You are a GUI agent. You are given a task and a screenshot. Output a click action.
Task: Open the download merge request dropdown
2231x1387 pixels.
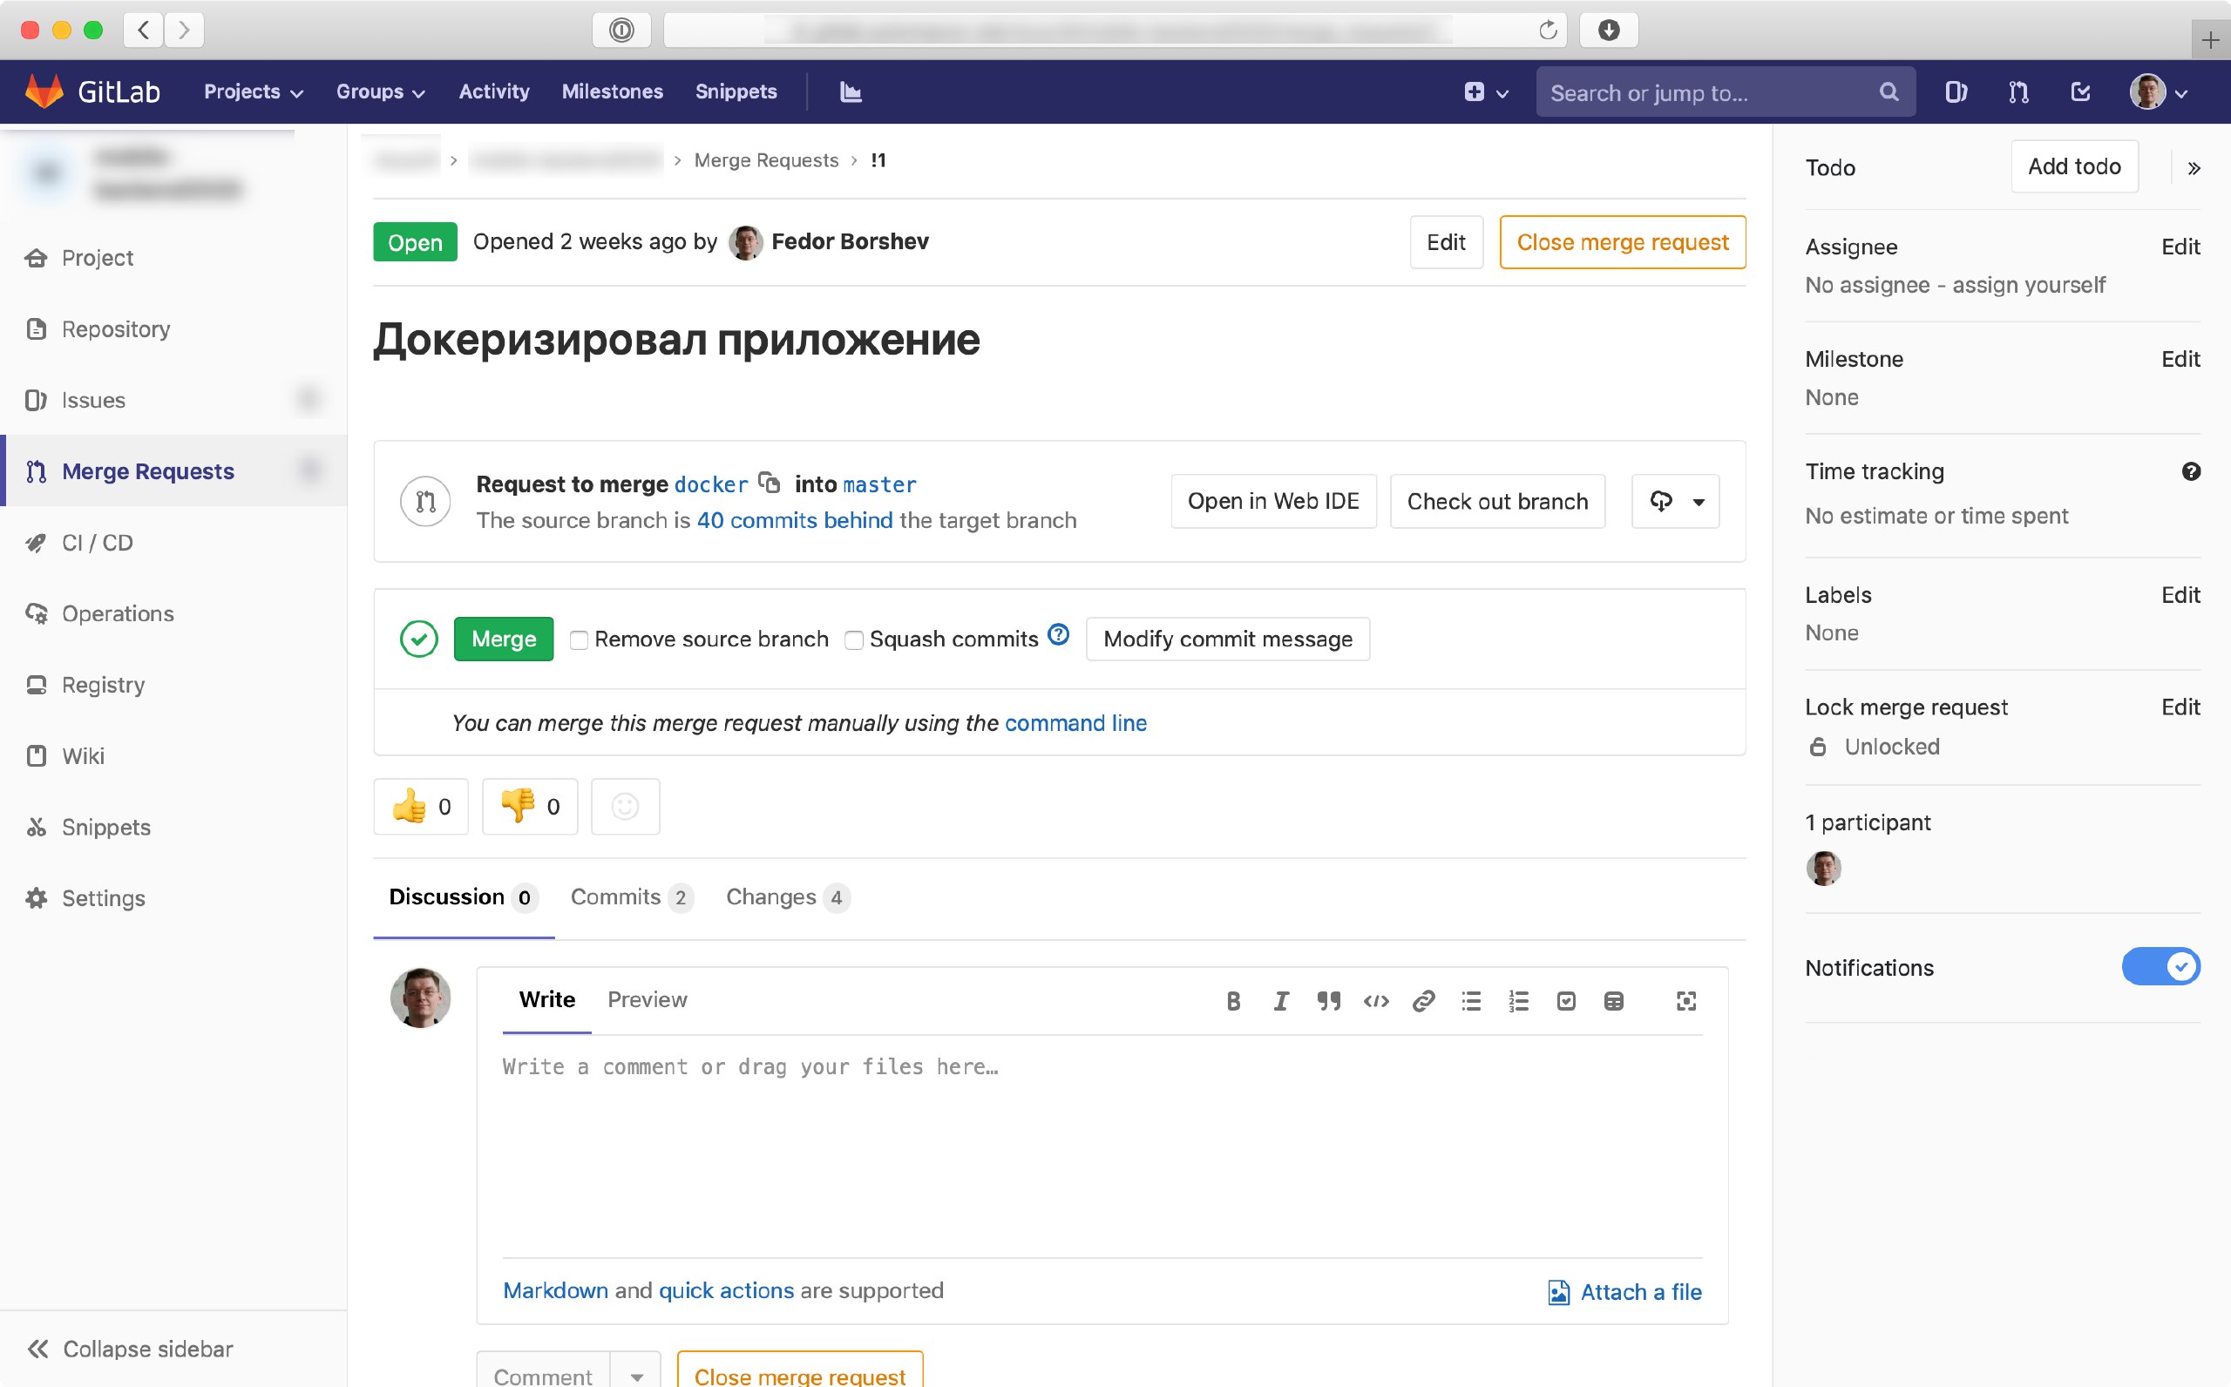(1675, 501)
